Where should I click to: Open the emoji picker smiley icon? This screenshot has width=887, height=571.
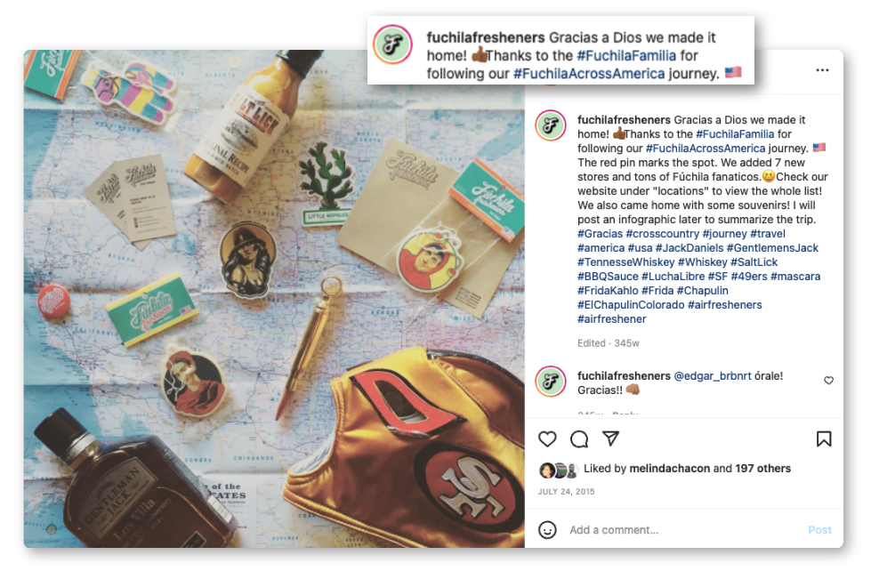pos(547,530)
